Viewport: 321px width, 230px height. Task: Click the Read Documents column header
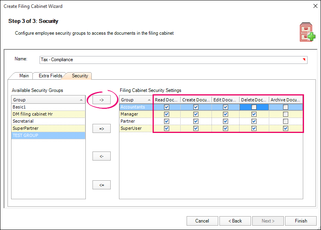coord(166,100)
